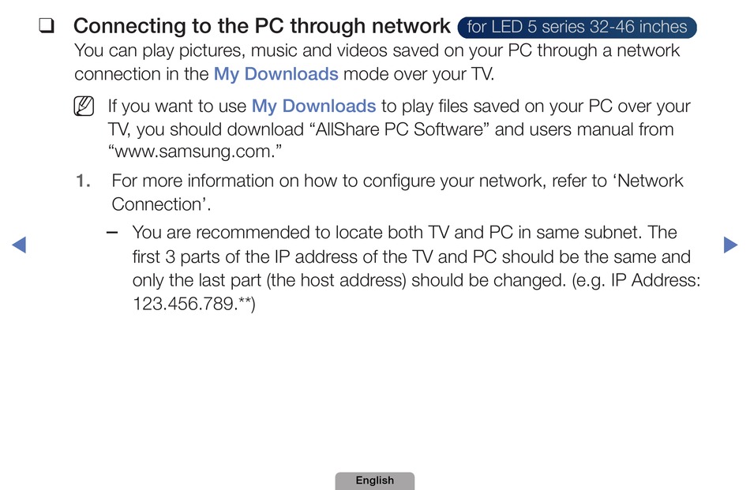Image resolution: width=750 pixels, height=490 pixels.
Task: Click the LED 5 series badge
Action: point(577,27)
